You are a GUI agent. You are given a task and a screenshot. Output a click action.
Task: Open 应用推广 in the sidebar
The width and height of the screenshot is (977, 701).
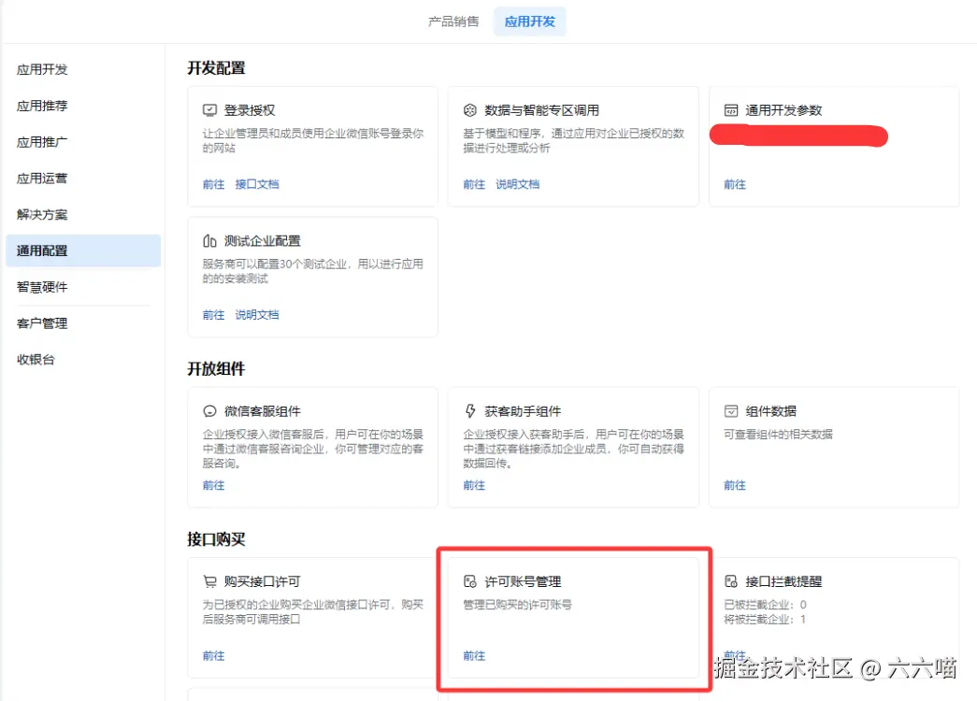(42, 142)
